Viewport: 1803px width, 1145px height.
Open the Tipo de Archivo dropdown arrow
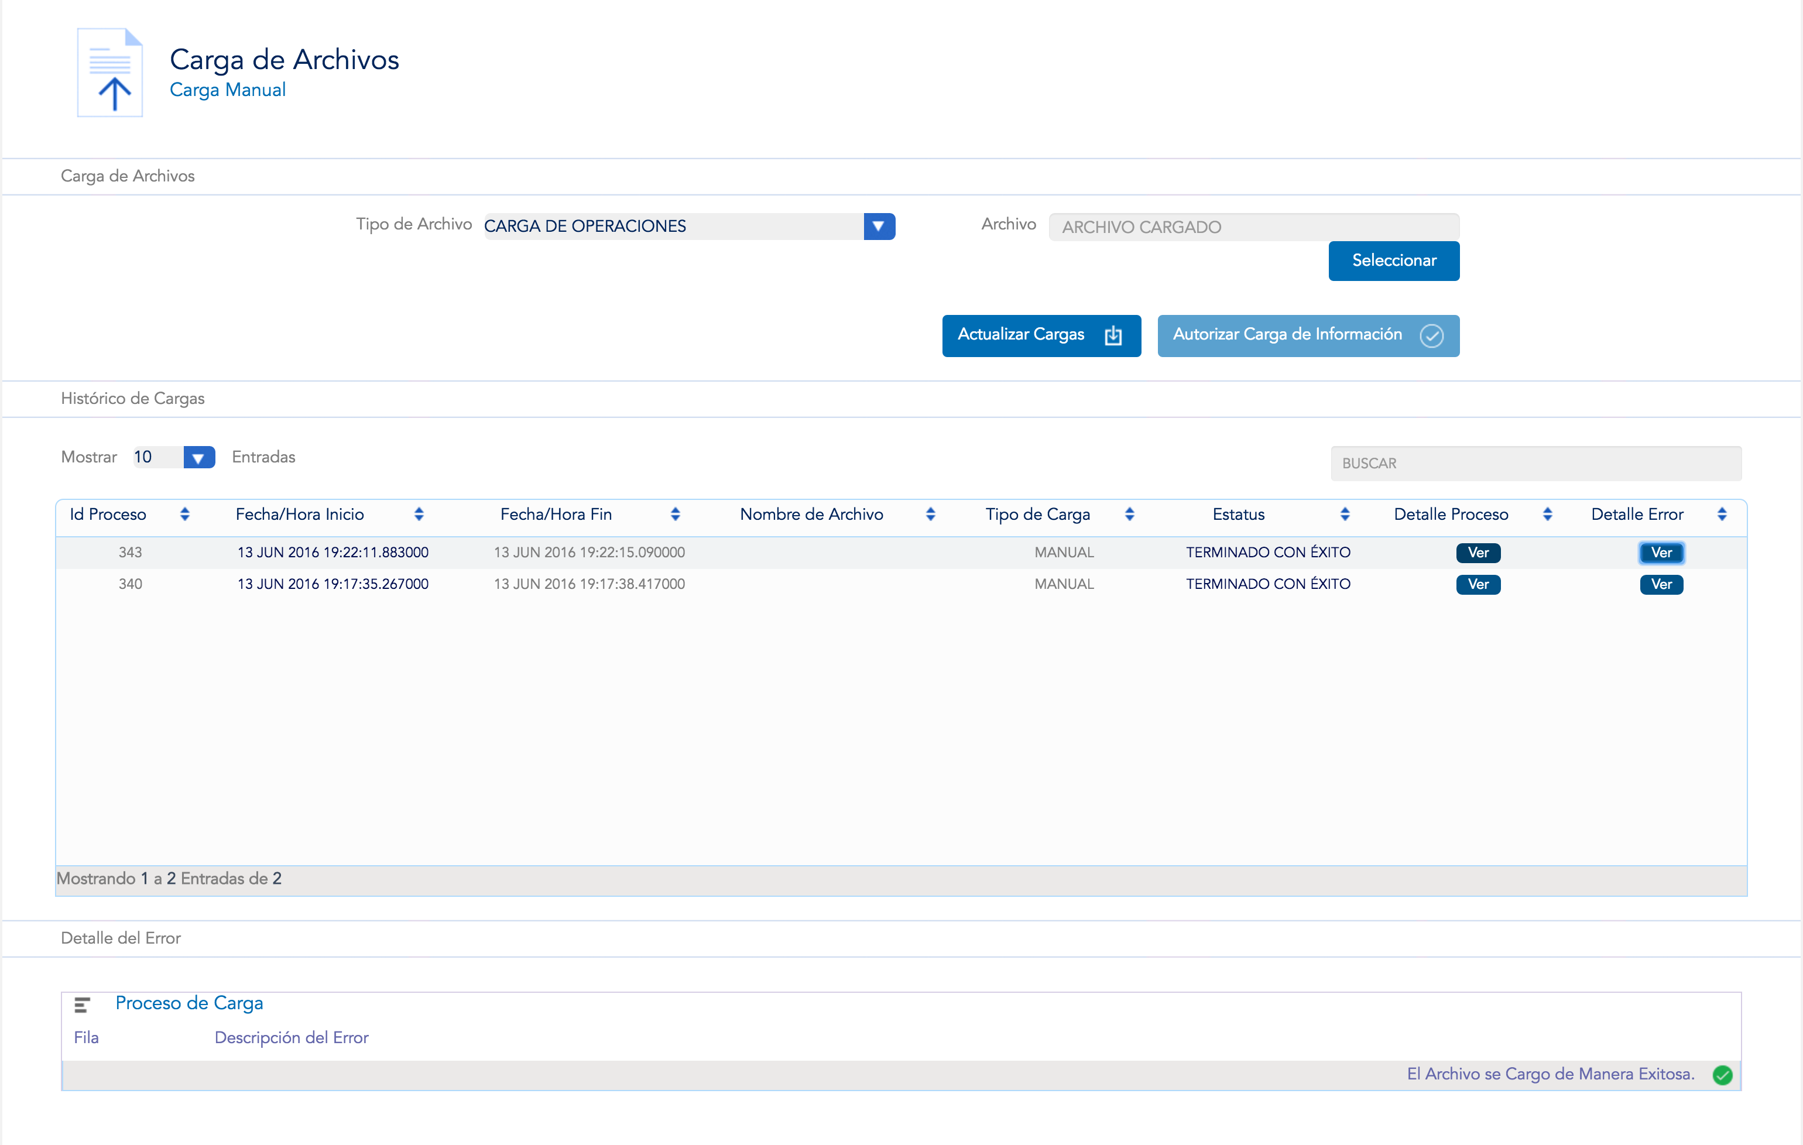point(879,226)
